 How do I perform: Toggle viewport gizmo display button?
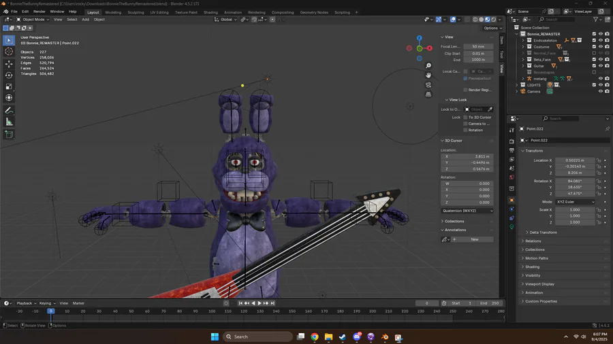439,20
